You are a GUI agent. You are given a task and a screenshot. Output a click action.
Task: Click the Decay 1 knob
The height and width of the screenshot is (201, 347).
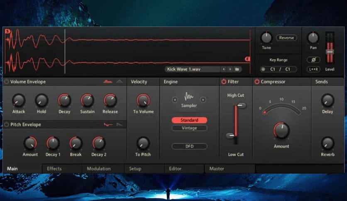point(53,143)
